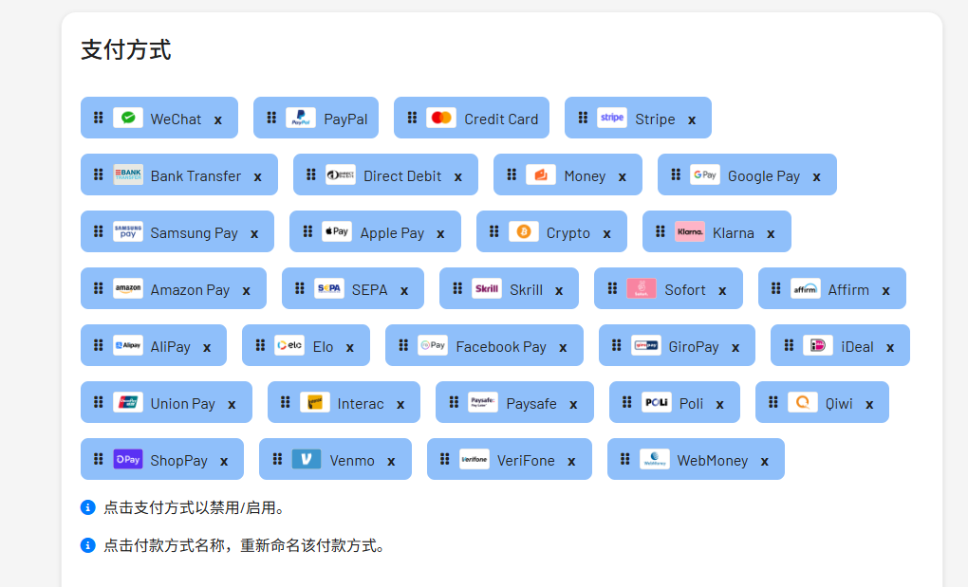968x587 pixels.
Task: Click the GiroPay logo icon
Action: pos(646,345)
